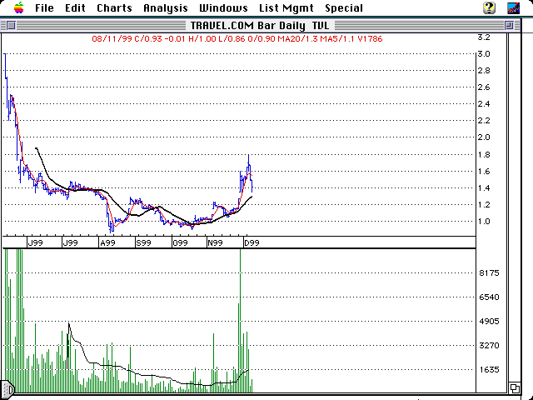The height and width of the screenshot is (400, 533).
Task: Click the 1.8 price axis label
Action: point(484,155)
